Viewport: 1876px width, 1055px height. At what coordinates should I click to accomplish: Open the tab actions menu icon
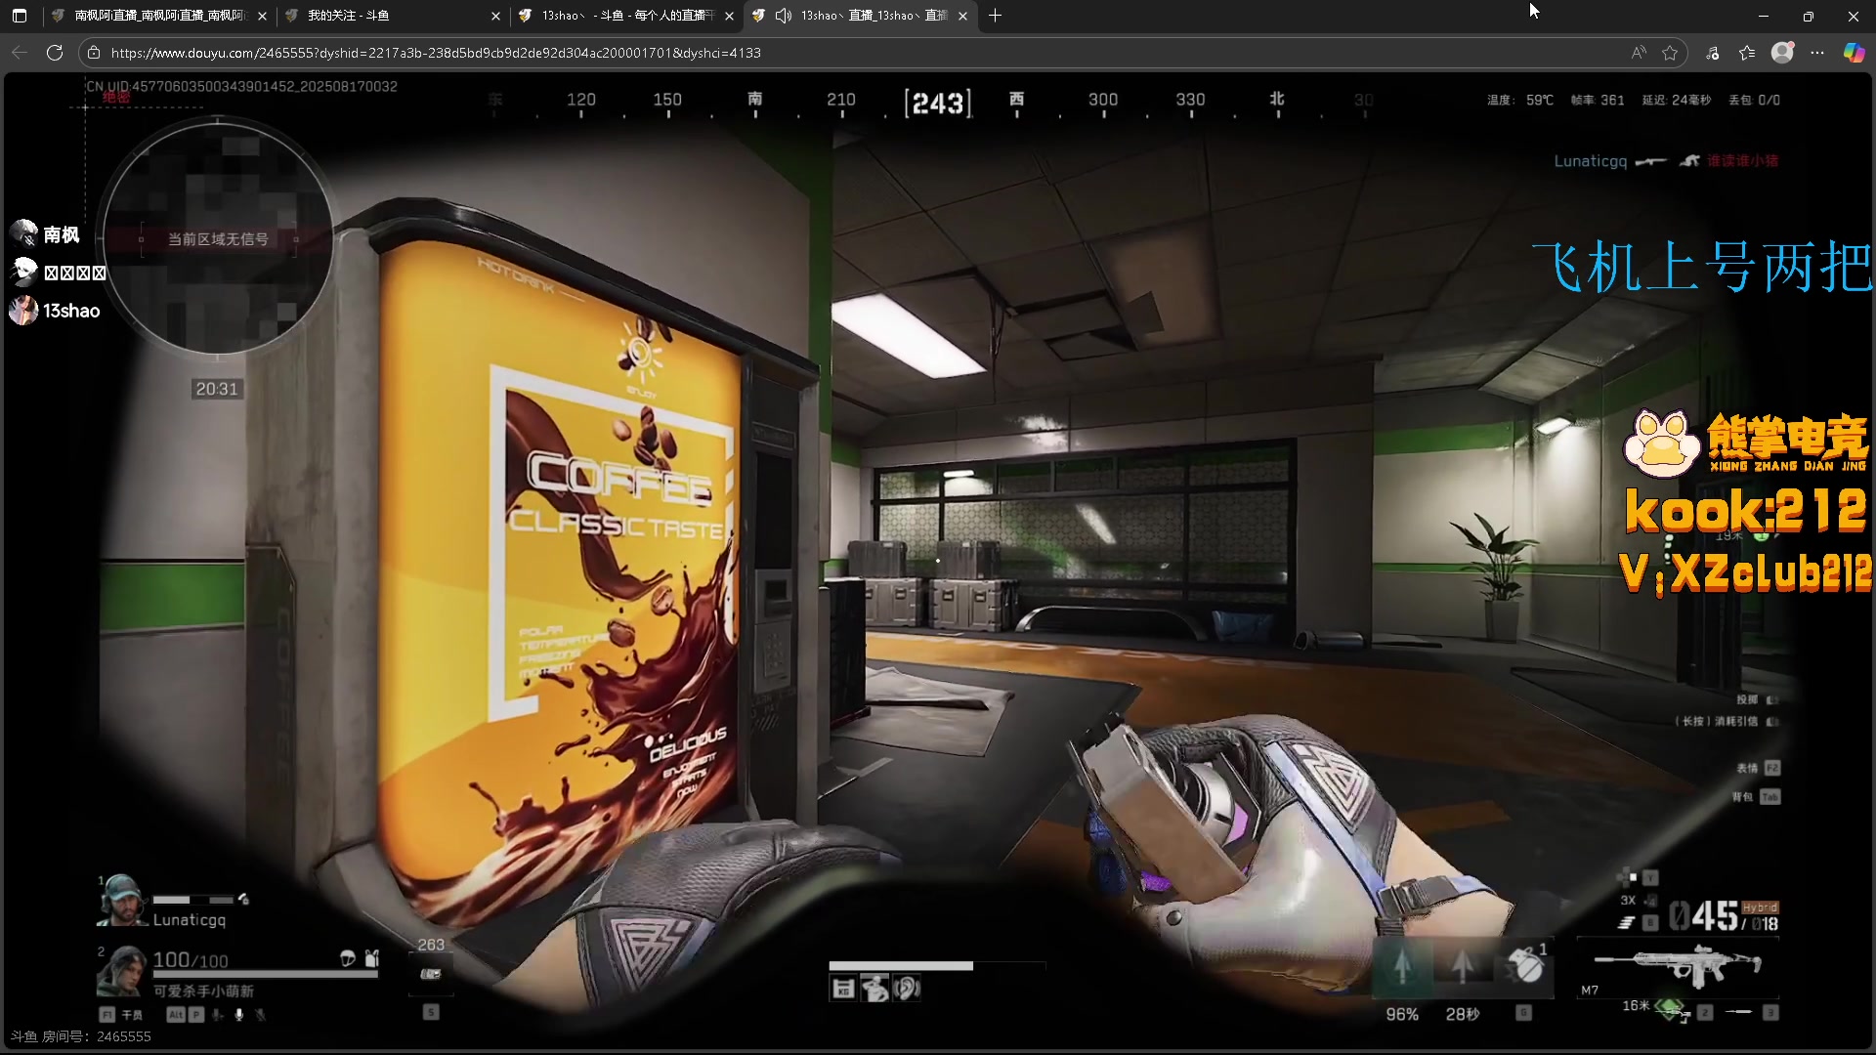(20, 16)
